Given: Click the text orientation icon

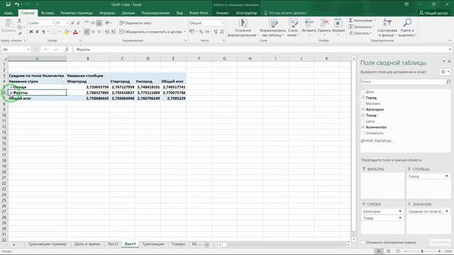Looking at the screenshot, I should click(107, 23).
